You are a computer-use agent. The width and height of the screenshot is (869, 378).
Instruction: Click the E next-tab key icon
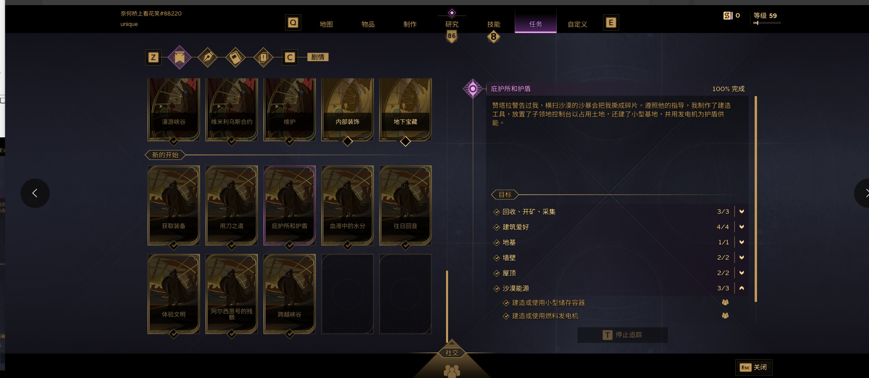point(611,23)
